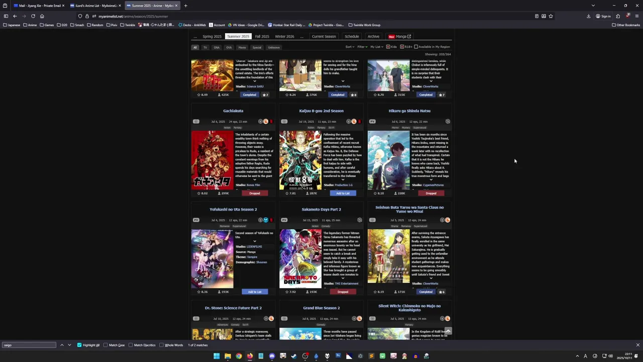The height and width of the screenshot is (362, 643).
Task: Select the ONA type filter tab
Action: pos(217,47)
